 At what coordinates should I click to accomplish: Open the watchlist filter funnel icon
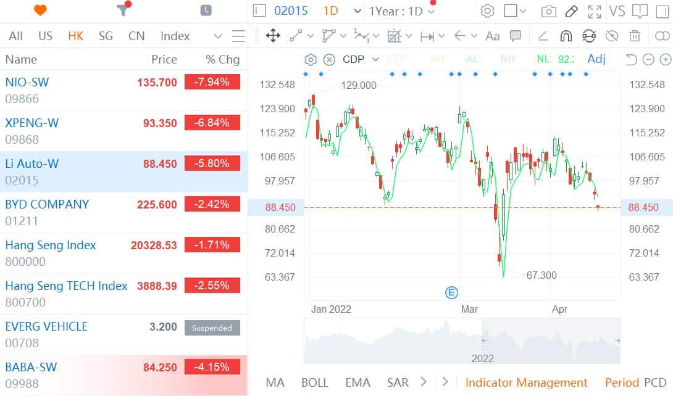click(123, 10)
